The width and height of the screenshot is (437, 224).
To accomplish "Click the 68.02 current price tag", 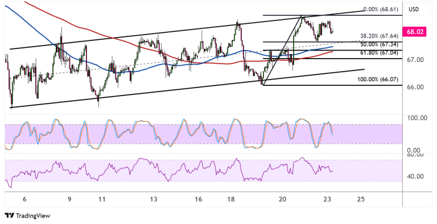I will (x=415, y=32).
